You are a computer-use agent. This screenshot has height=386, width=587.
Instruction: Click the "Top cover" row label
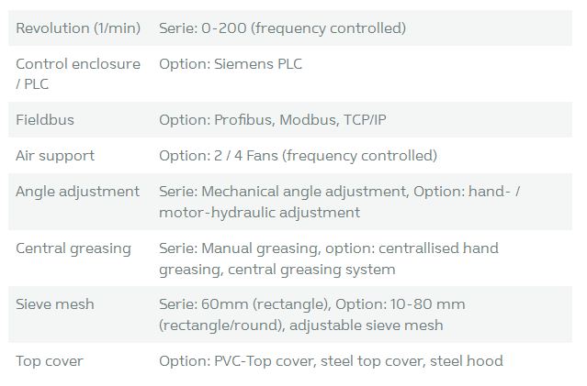[50, 361]
